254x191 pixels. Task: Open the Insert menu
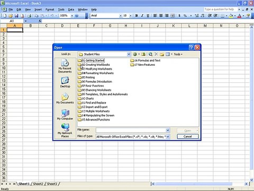point(38,10)
